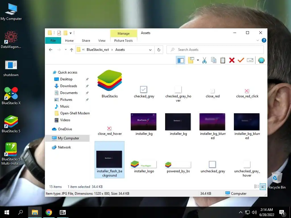Open BlueStacks 5 desktop shortcut
291x218 pixels.
pos(11,124)
